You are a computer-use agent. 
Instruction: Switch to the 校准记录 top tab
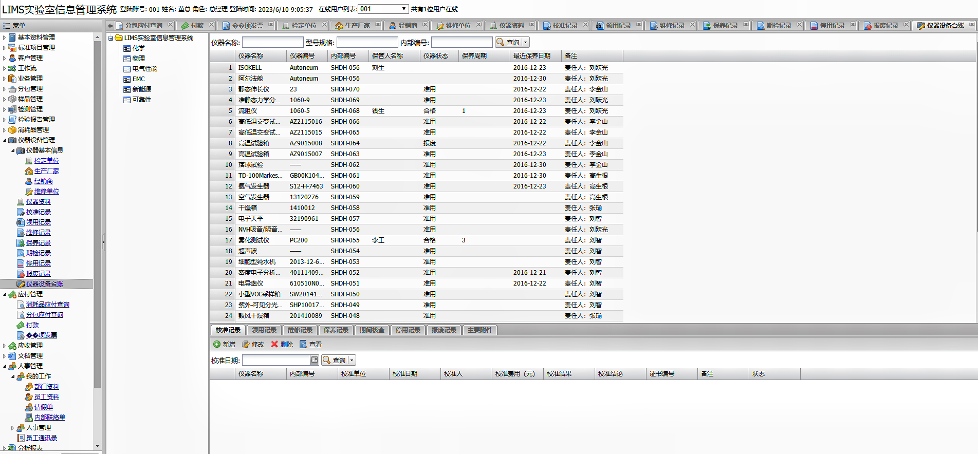(564, 25)
